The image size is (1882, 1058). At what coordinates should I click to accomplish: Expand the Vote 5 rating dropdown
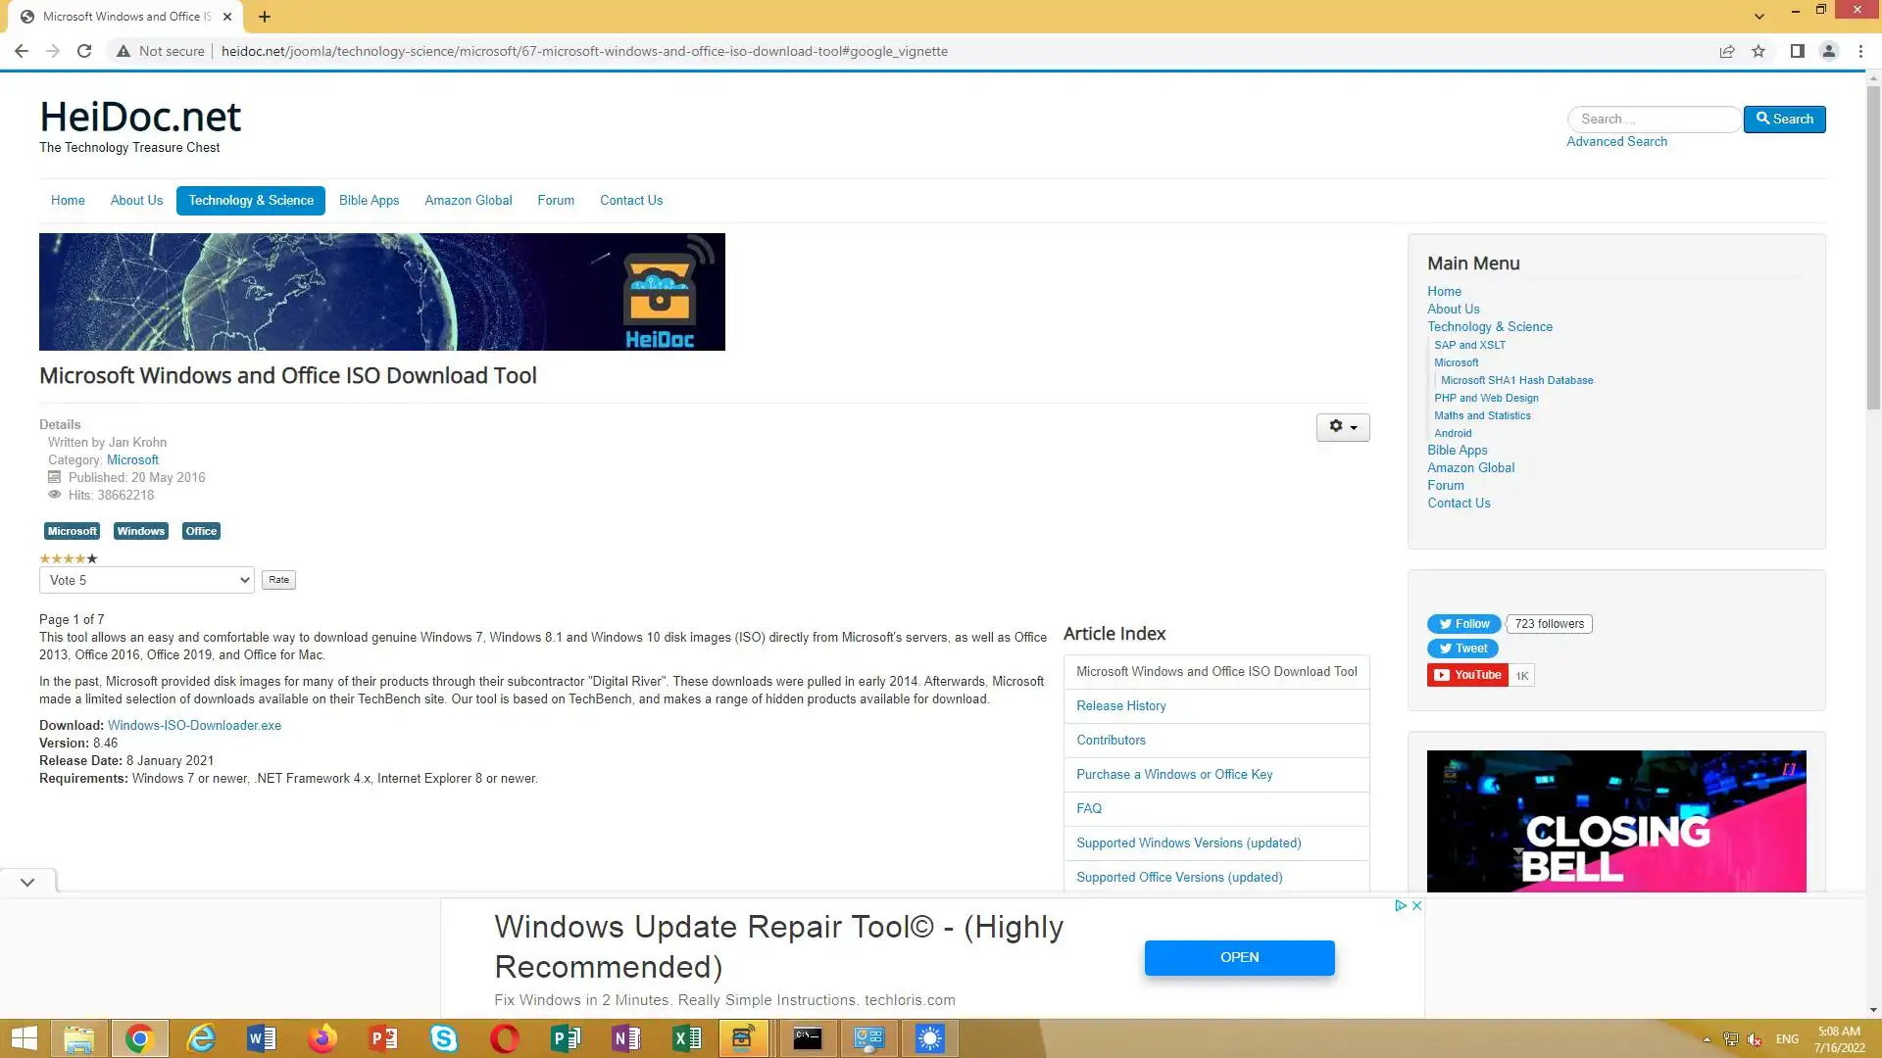pos(147,580)
